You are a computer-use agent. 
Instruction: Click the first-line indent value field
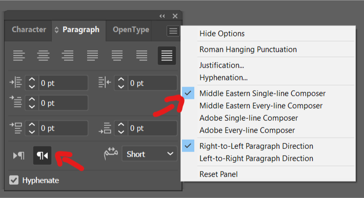click(x=63, y=103)
